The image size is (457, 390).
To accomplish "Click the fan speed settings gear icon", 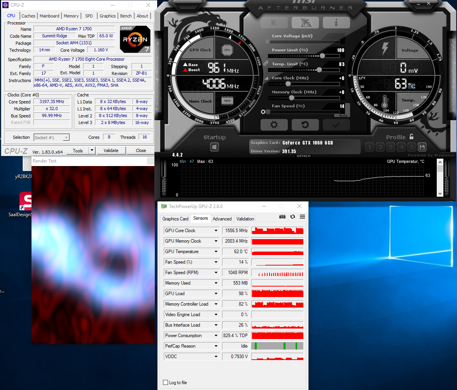I will [x=263, y=112].
